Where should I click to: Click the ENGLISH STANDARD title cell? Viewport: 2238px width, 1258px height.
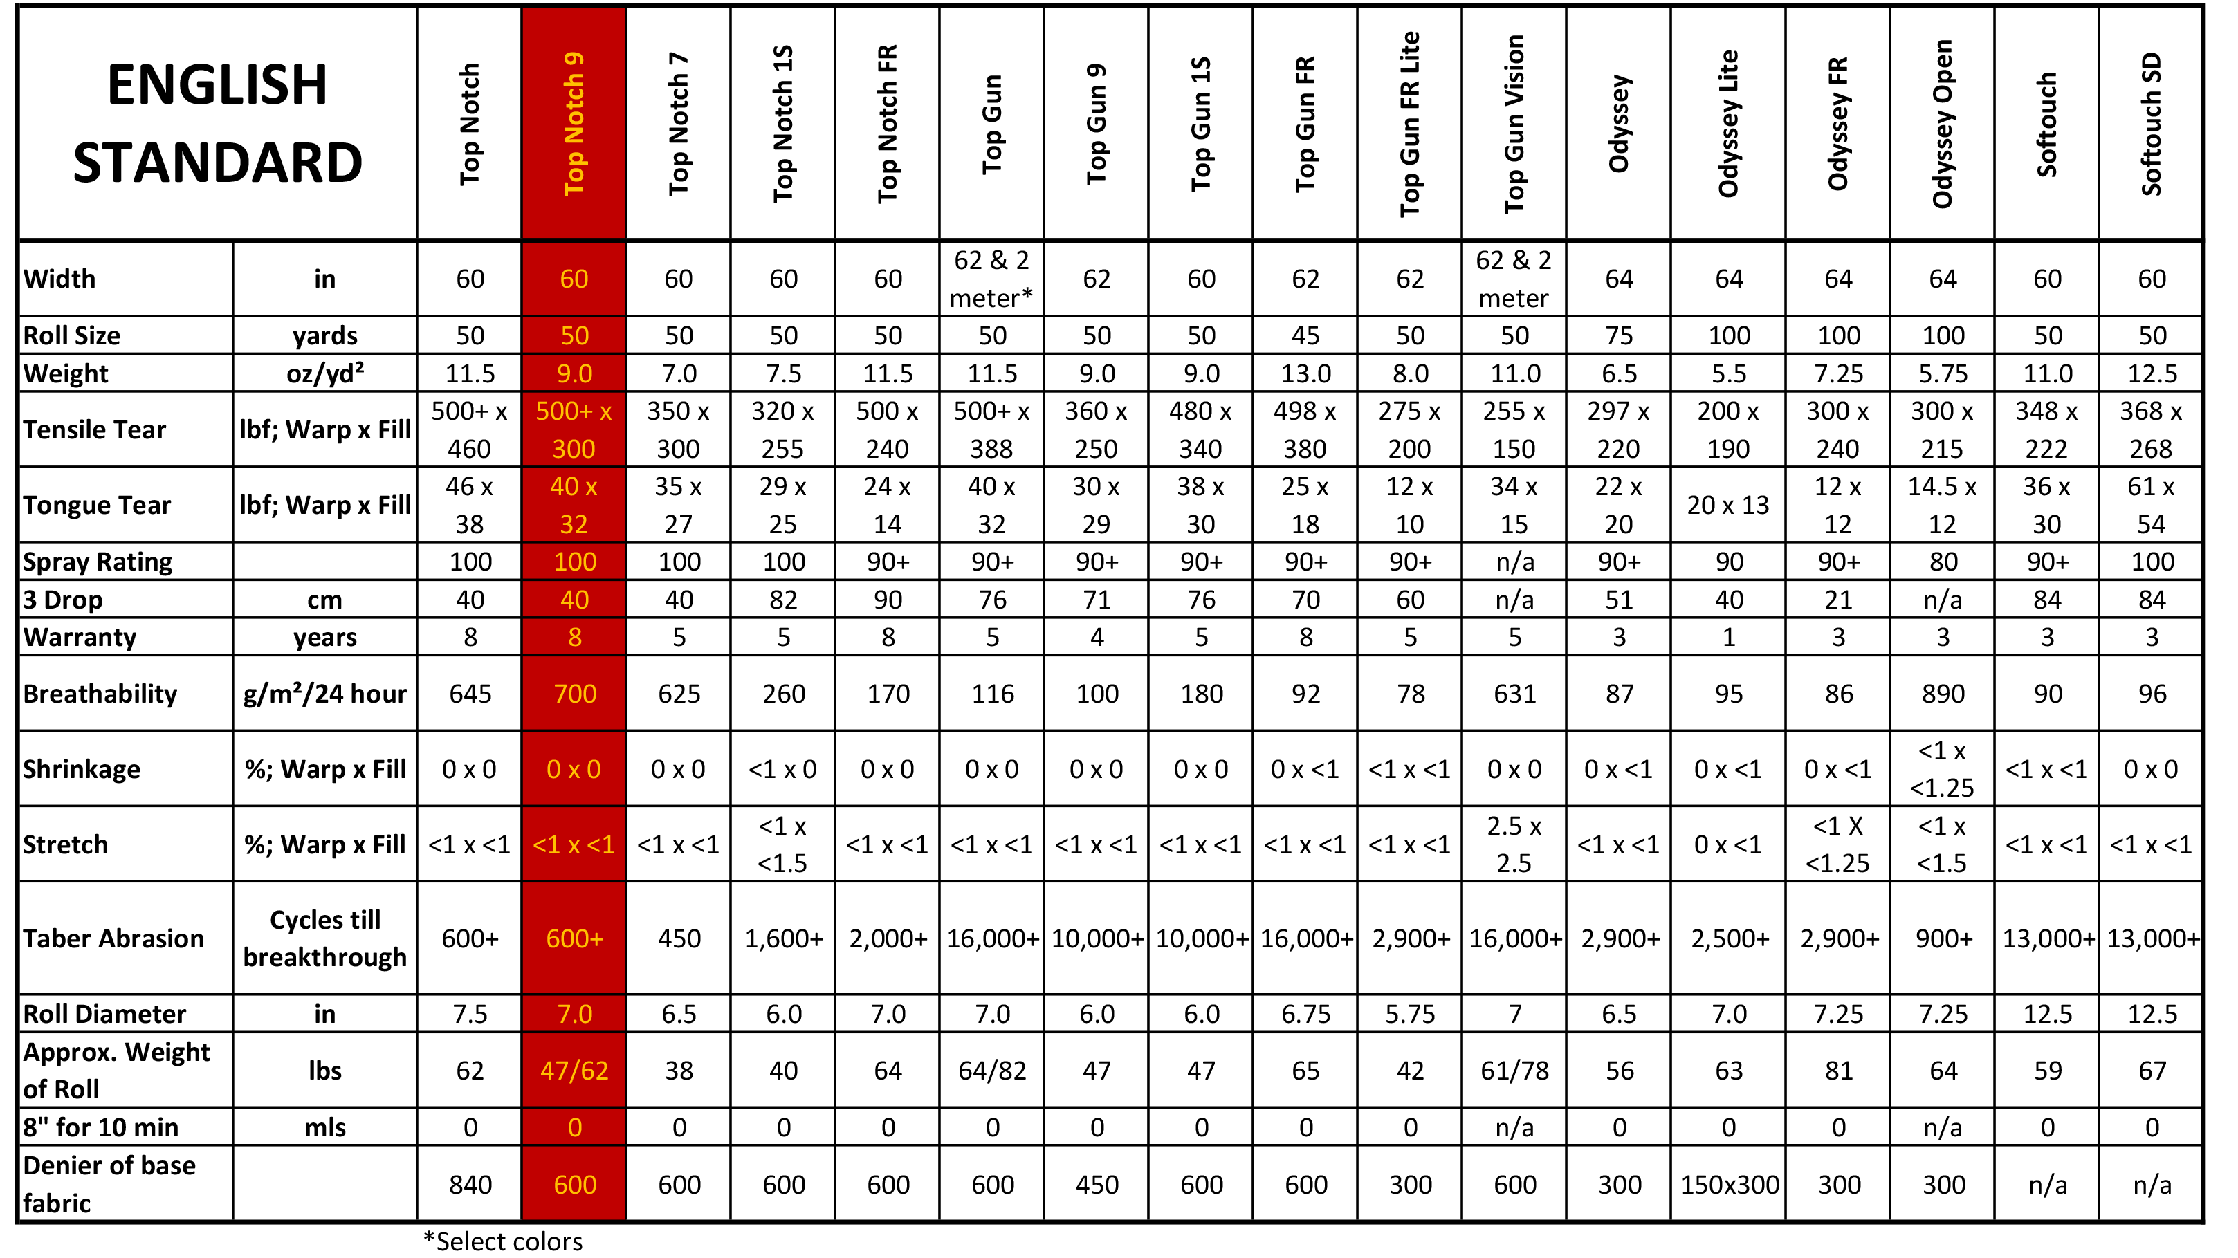point(217,123)
